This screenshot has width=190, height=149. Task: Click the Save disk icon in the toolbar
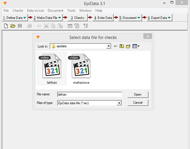(20, 26)
